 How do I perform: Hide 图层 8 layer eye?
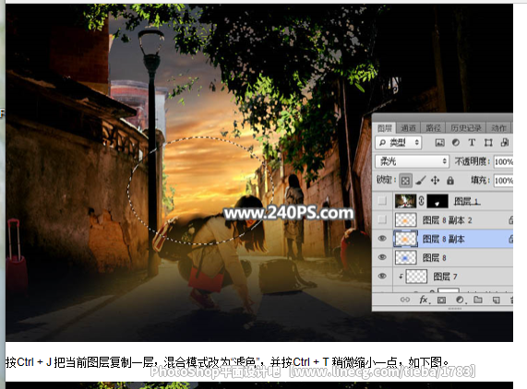(382, 257)
